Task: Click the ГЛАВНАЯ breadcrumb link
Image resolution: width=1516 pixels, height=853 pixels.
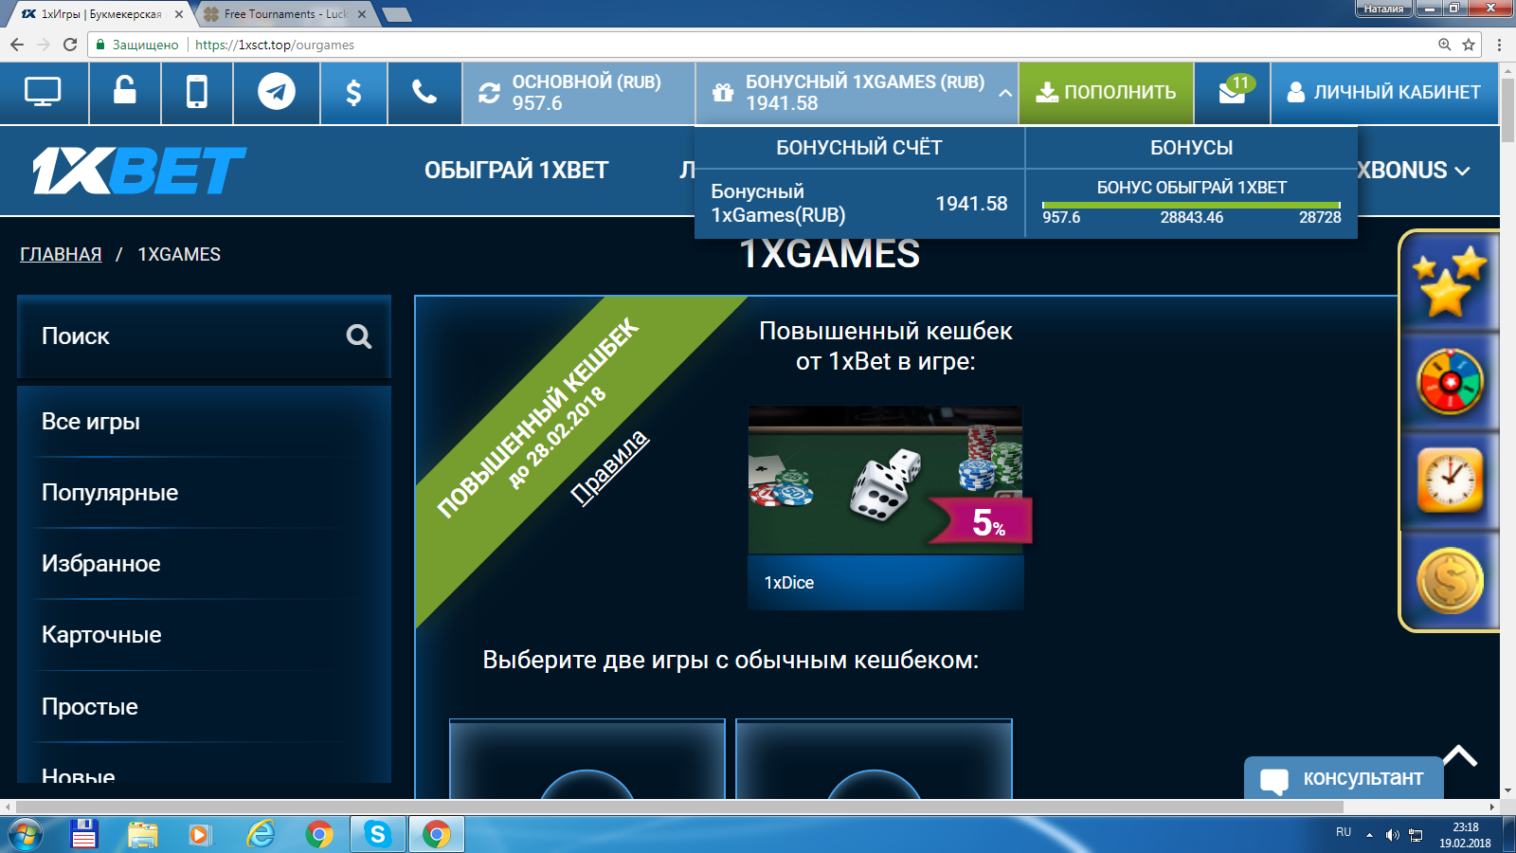Action: tap(61, 254)
